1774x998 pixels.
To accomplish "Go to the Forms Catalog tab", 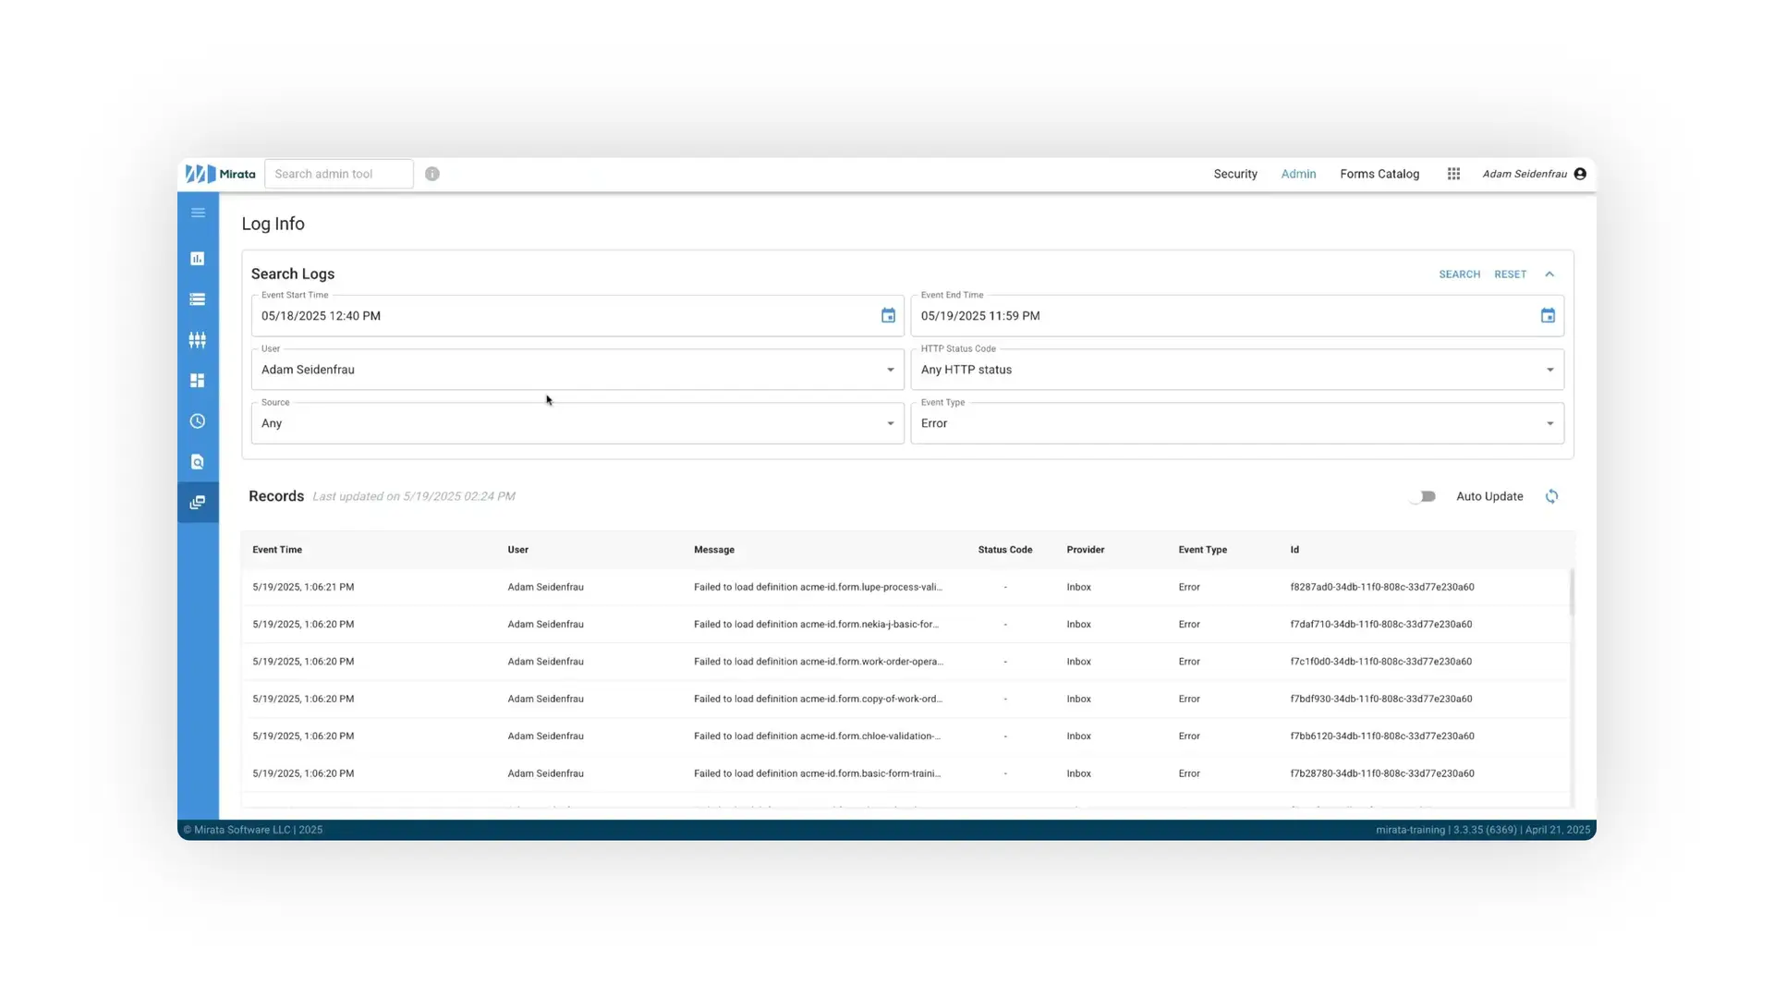I will 1379,174.
